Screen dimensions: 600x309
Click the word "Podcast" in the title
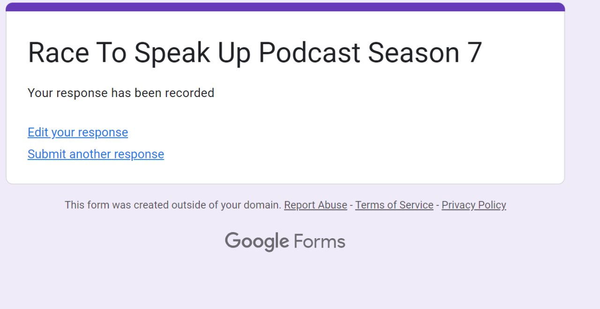coord(309,52)
